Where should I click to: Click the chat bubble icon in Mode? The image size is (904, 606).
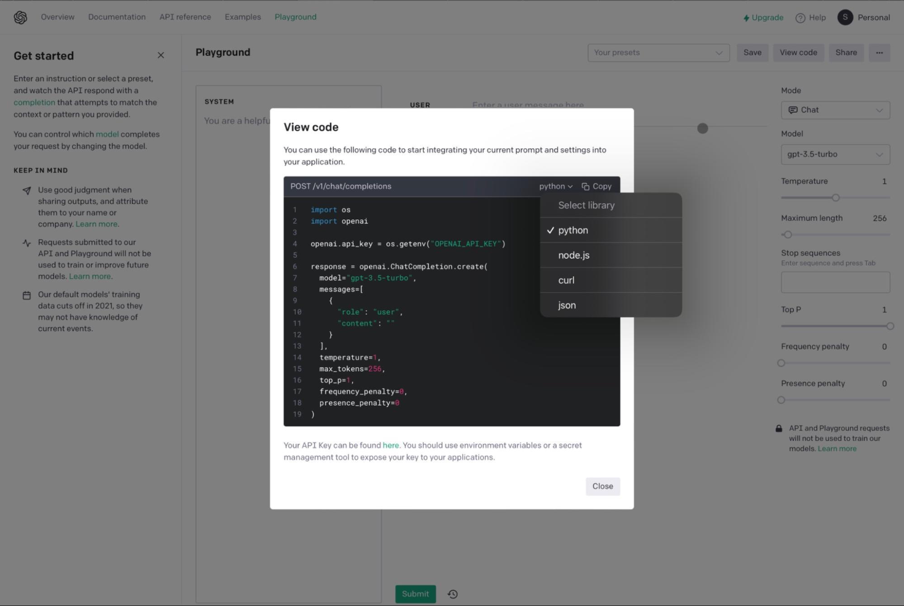[x=793, y=110]
